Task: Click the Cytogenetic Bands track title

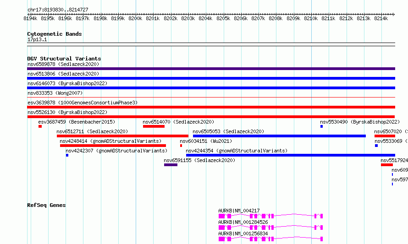Action: tap(55, 34)
